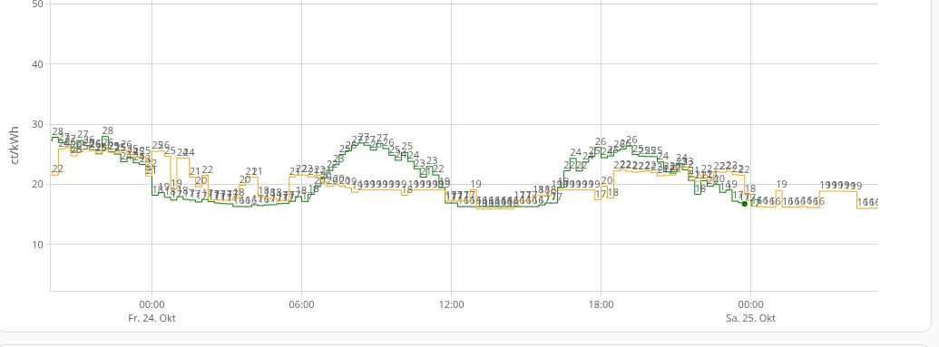The image size is (939, 347).
Task: Click the 00:00 label above Fr. 24. Okt
Action: [152, 304]
